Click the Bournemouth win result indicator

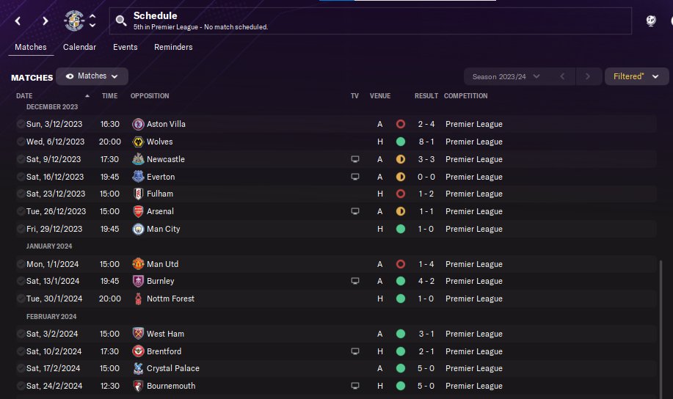coord(401,386)
